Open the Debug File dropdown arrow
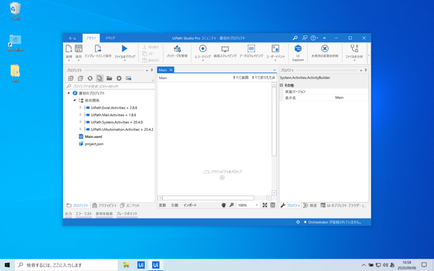Screen dimensions: 434x271 click(125, 60)
